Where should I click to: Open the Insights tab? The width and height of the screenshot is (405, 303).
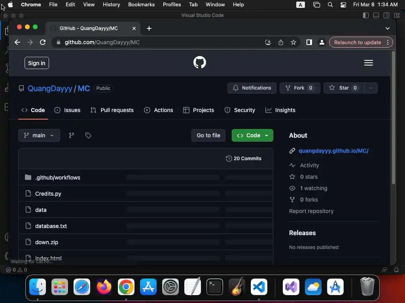tap(280, 110)
